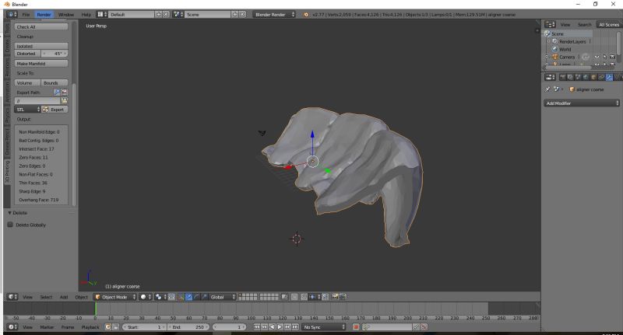Click Scale To Bounds button
623x335 pixels.
pyautogui.click(x=55, y=83)
